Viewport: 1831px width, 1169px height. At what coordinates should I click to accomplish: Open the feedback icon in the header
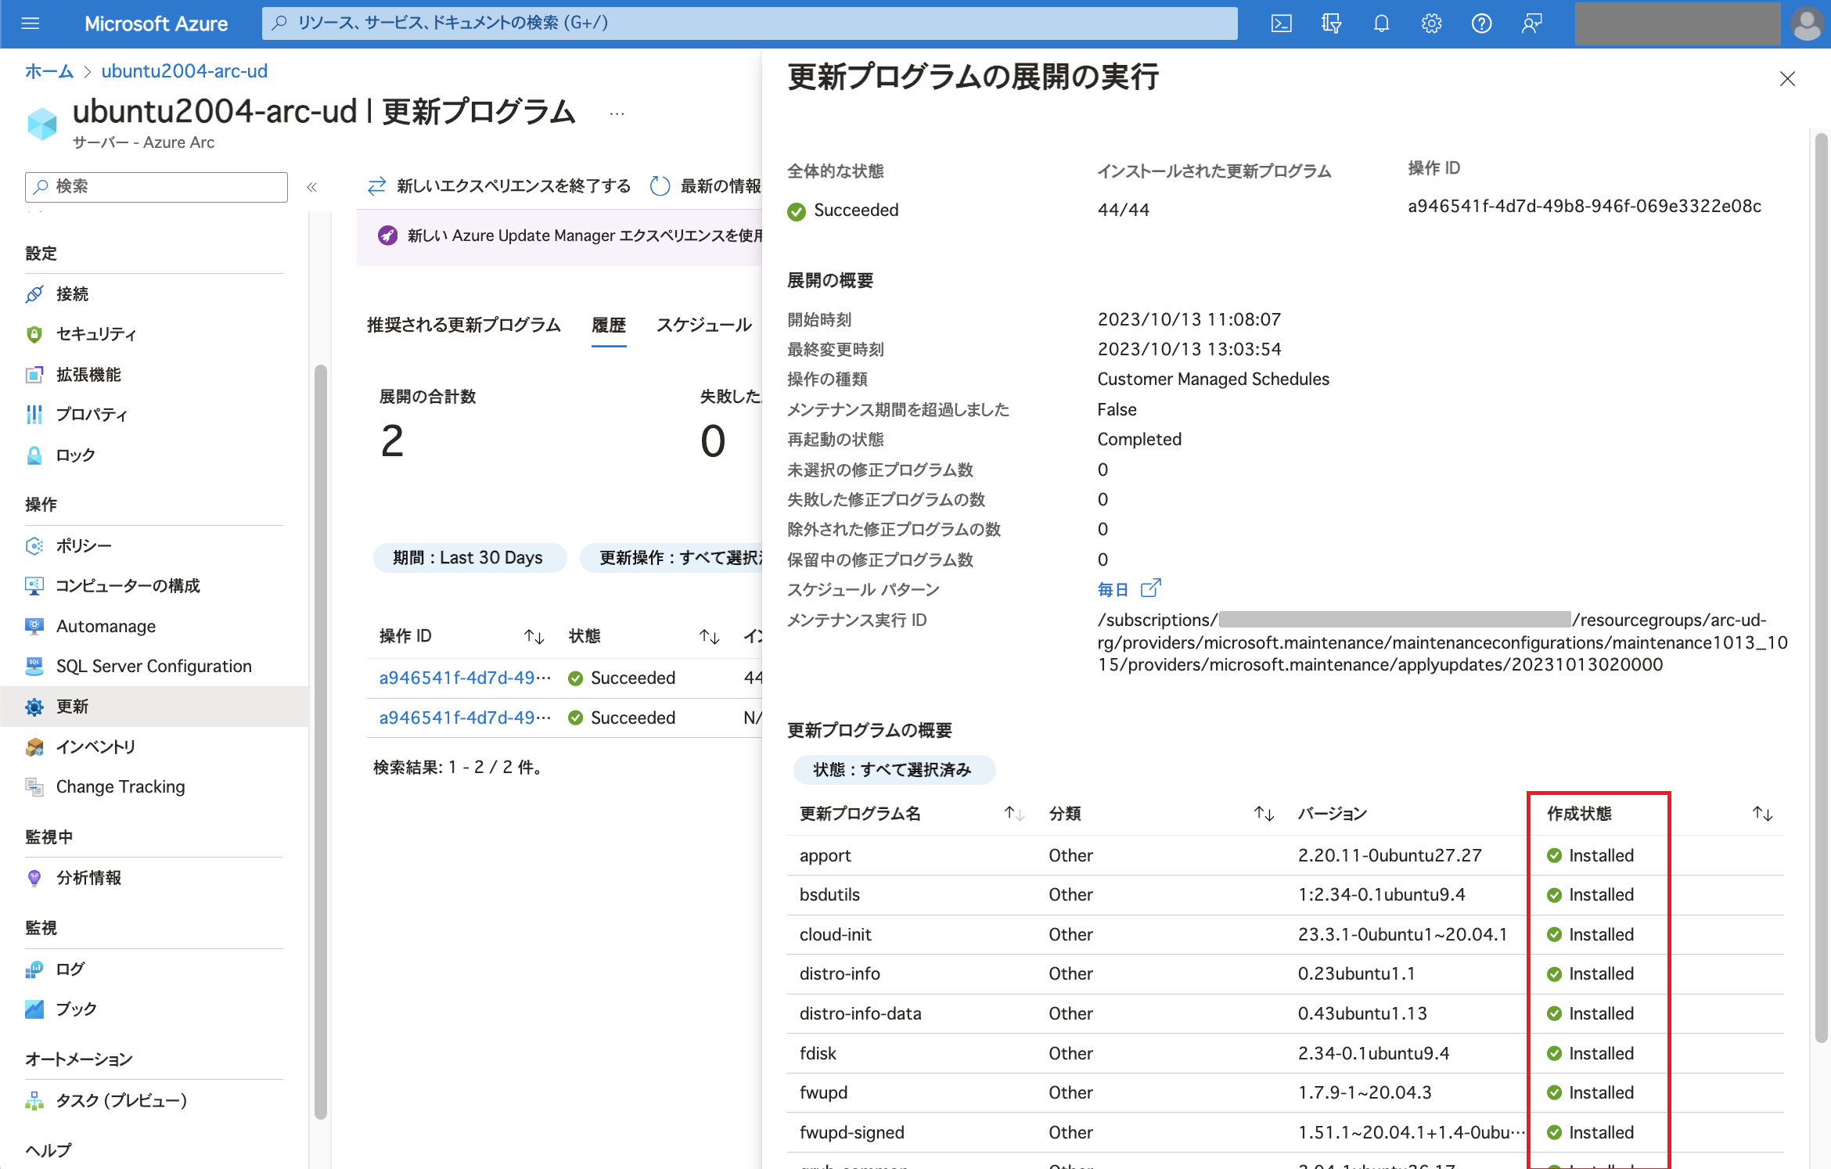coord(1531,23)
